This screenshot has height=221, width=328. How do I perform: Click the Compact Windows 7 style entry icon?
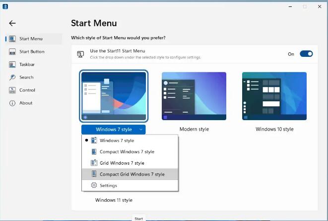click(94, 152)
